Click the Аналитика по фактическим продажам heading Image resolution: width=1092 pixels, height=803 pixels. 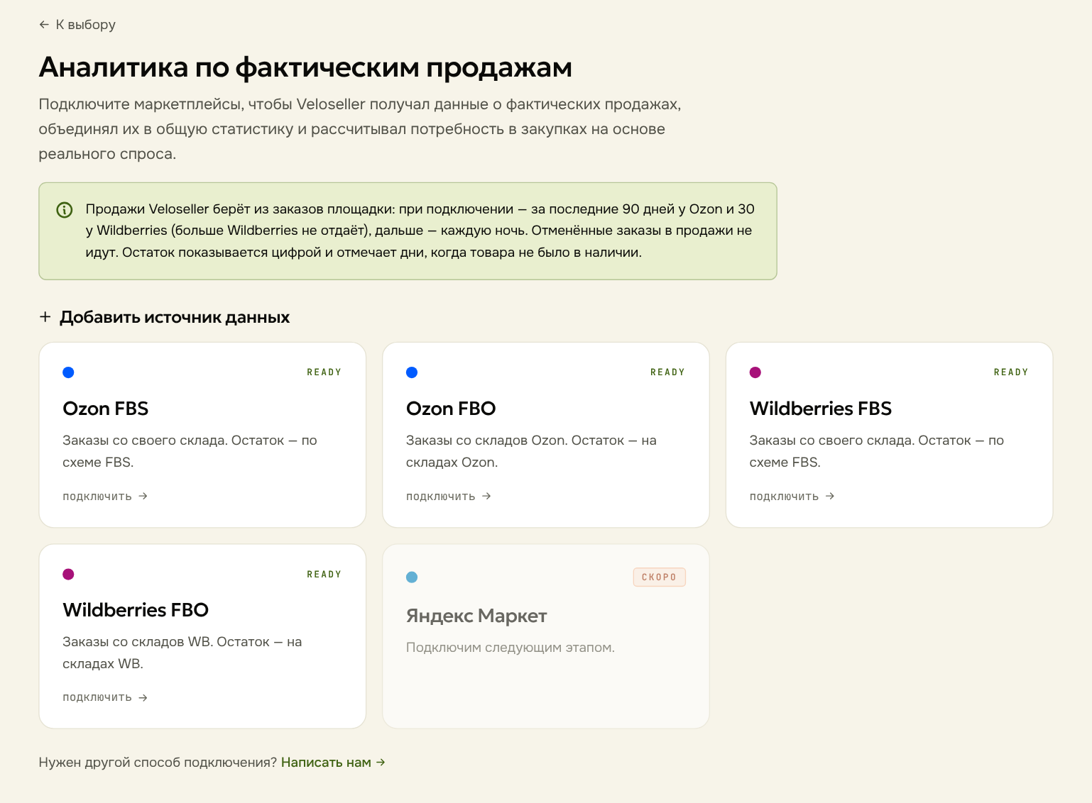pyautogui.click(x=305, y=67)
